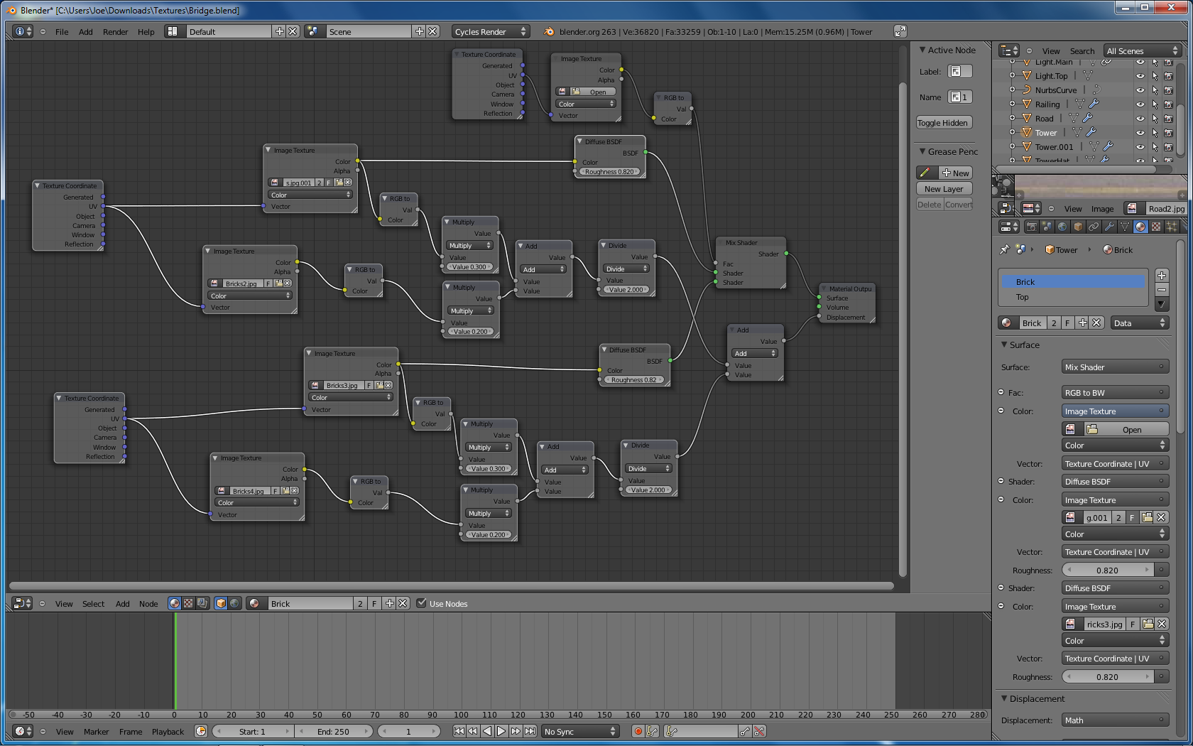Open the Cycles Render engine dropdown
The width and height of the screenshot is (1193, 746).
coord(491,31)
